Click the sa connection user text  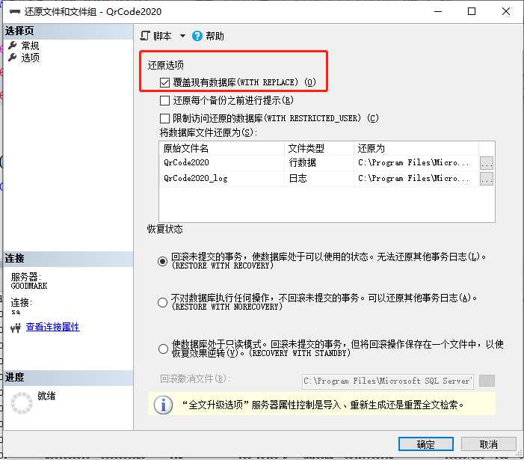tap(16, 312)
